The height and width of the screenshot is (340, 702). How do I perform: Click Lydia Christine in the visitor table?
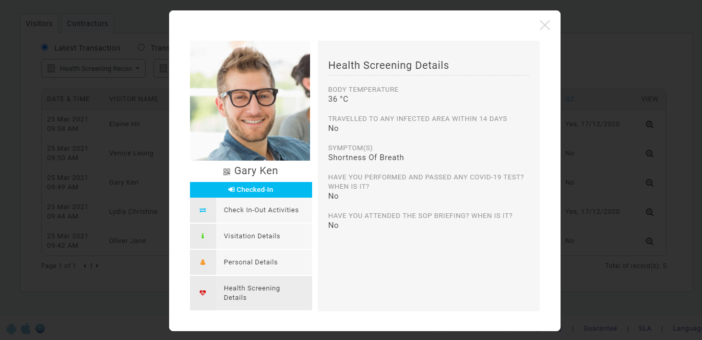click(133, 212)
